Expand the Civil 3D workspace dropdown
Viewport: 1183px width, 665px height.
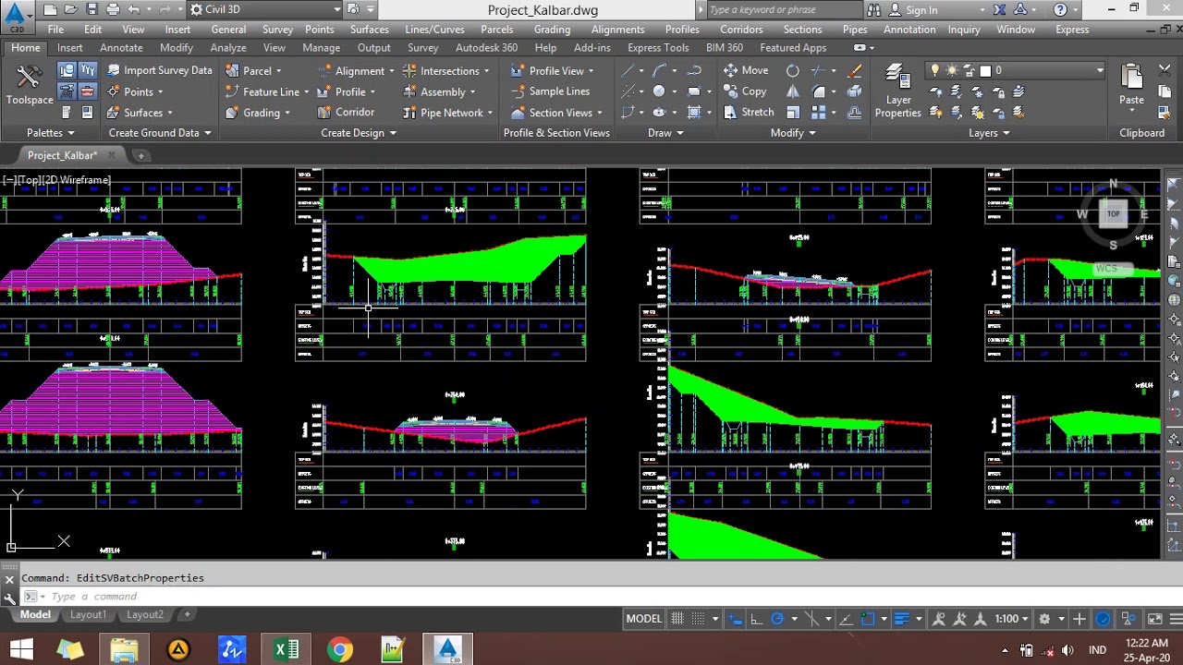click(x=336, y=10)
